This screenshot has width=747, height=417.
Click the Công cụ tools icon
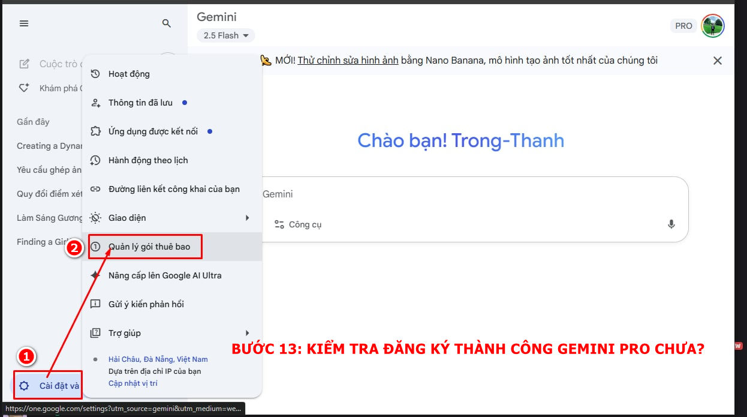tap(279, 224)
